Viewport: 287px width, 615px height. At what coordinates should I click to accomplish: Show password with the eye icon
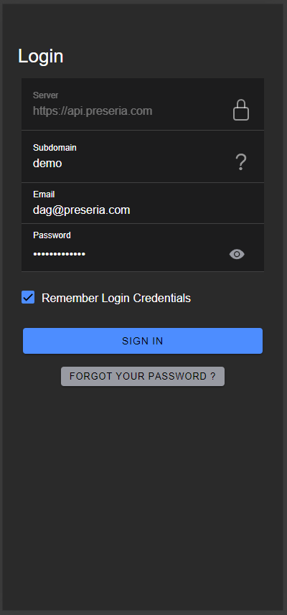[x=237, y=254]
